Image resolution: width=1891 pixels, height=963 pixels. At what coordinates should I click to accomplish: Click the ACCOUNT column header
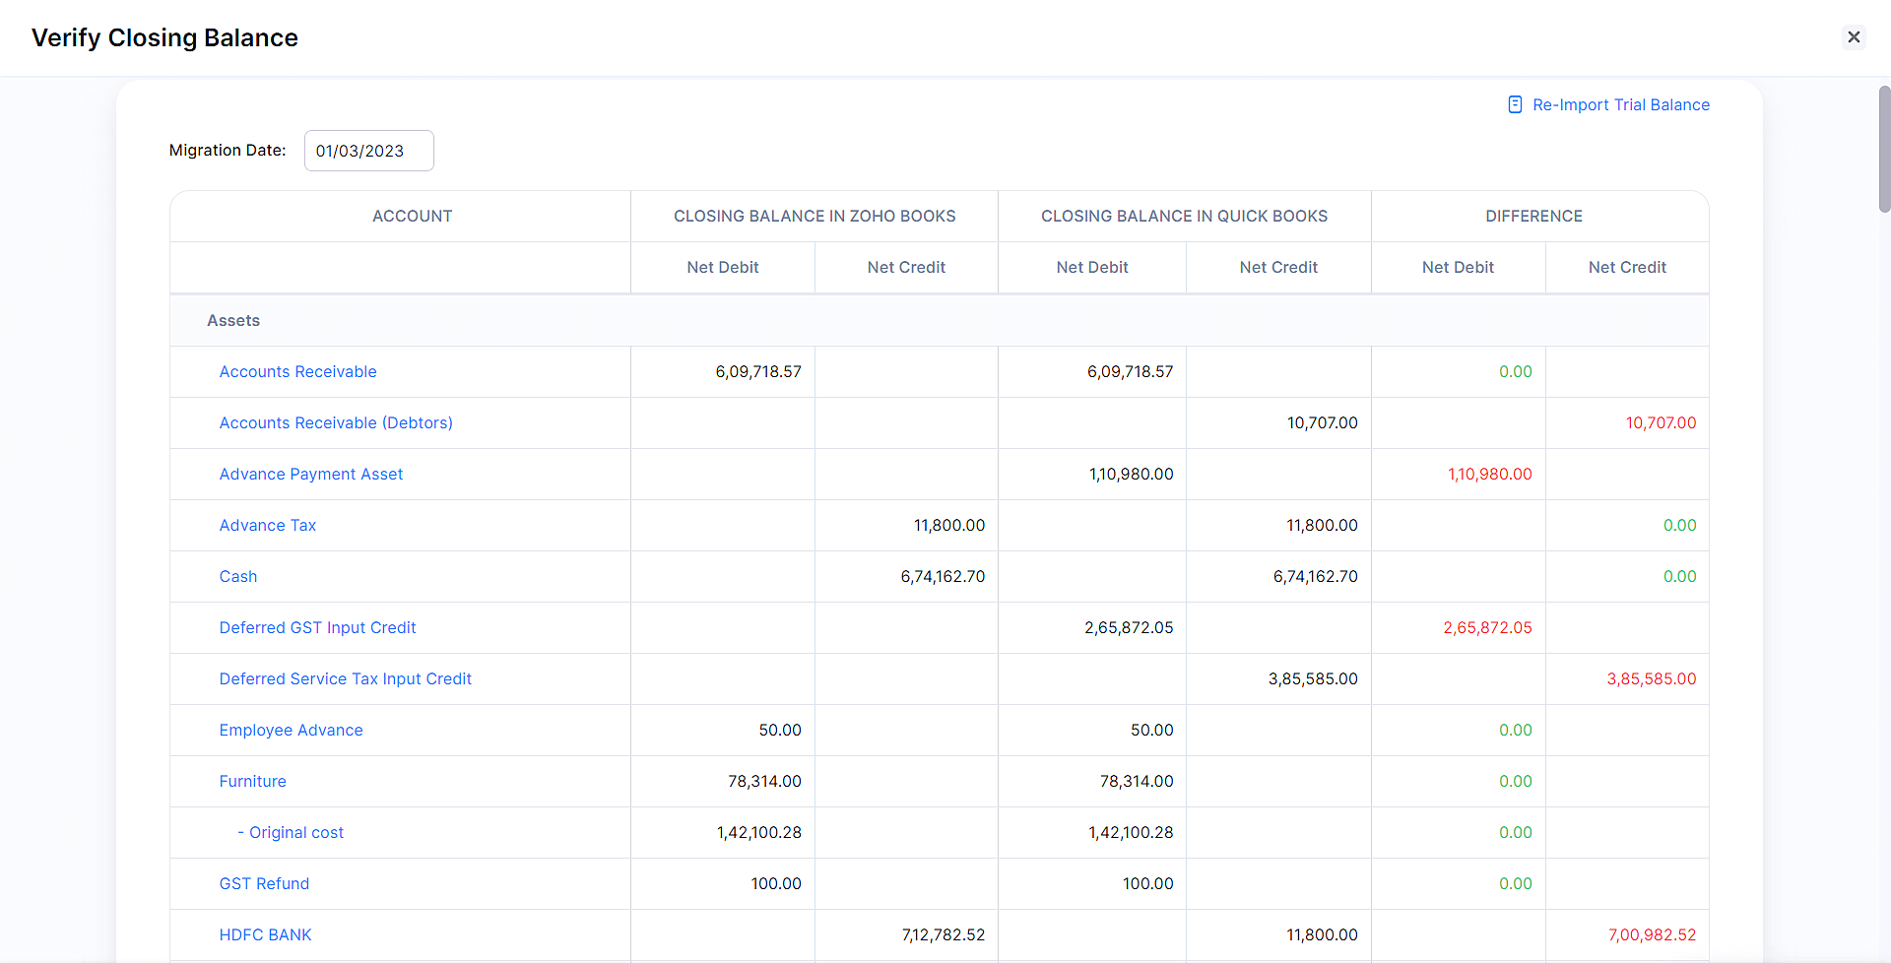[412, 216]
